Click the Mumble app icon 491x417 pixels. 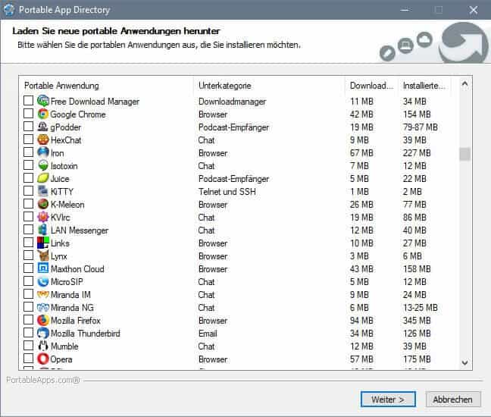point(43,346)
